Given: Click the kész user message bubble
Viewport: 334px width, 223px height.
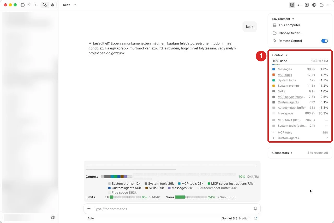Looking at the screenshot, I should click(249, 27).
